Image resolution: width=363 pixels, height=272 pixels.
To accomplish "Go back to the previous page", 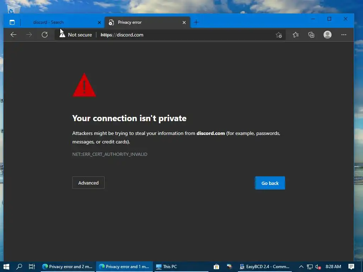I will coord(13,35).
